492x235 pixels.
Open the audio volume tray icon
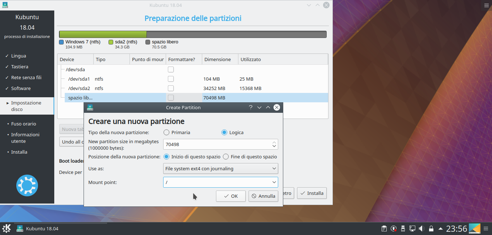(422, 228)
